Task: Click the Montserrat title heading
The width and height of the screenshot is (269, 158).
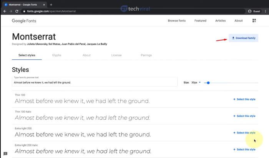Action: (x=34, y=37)
